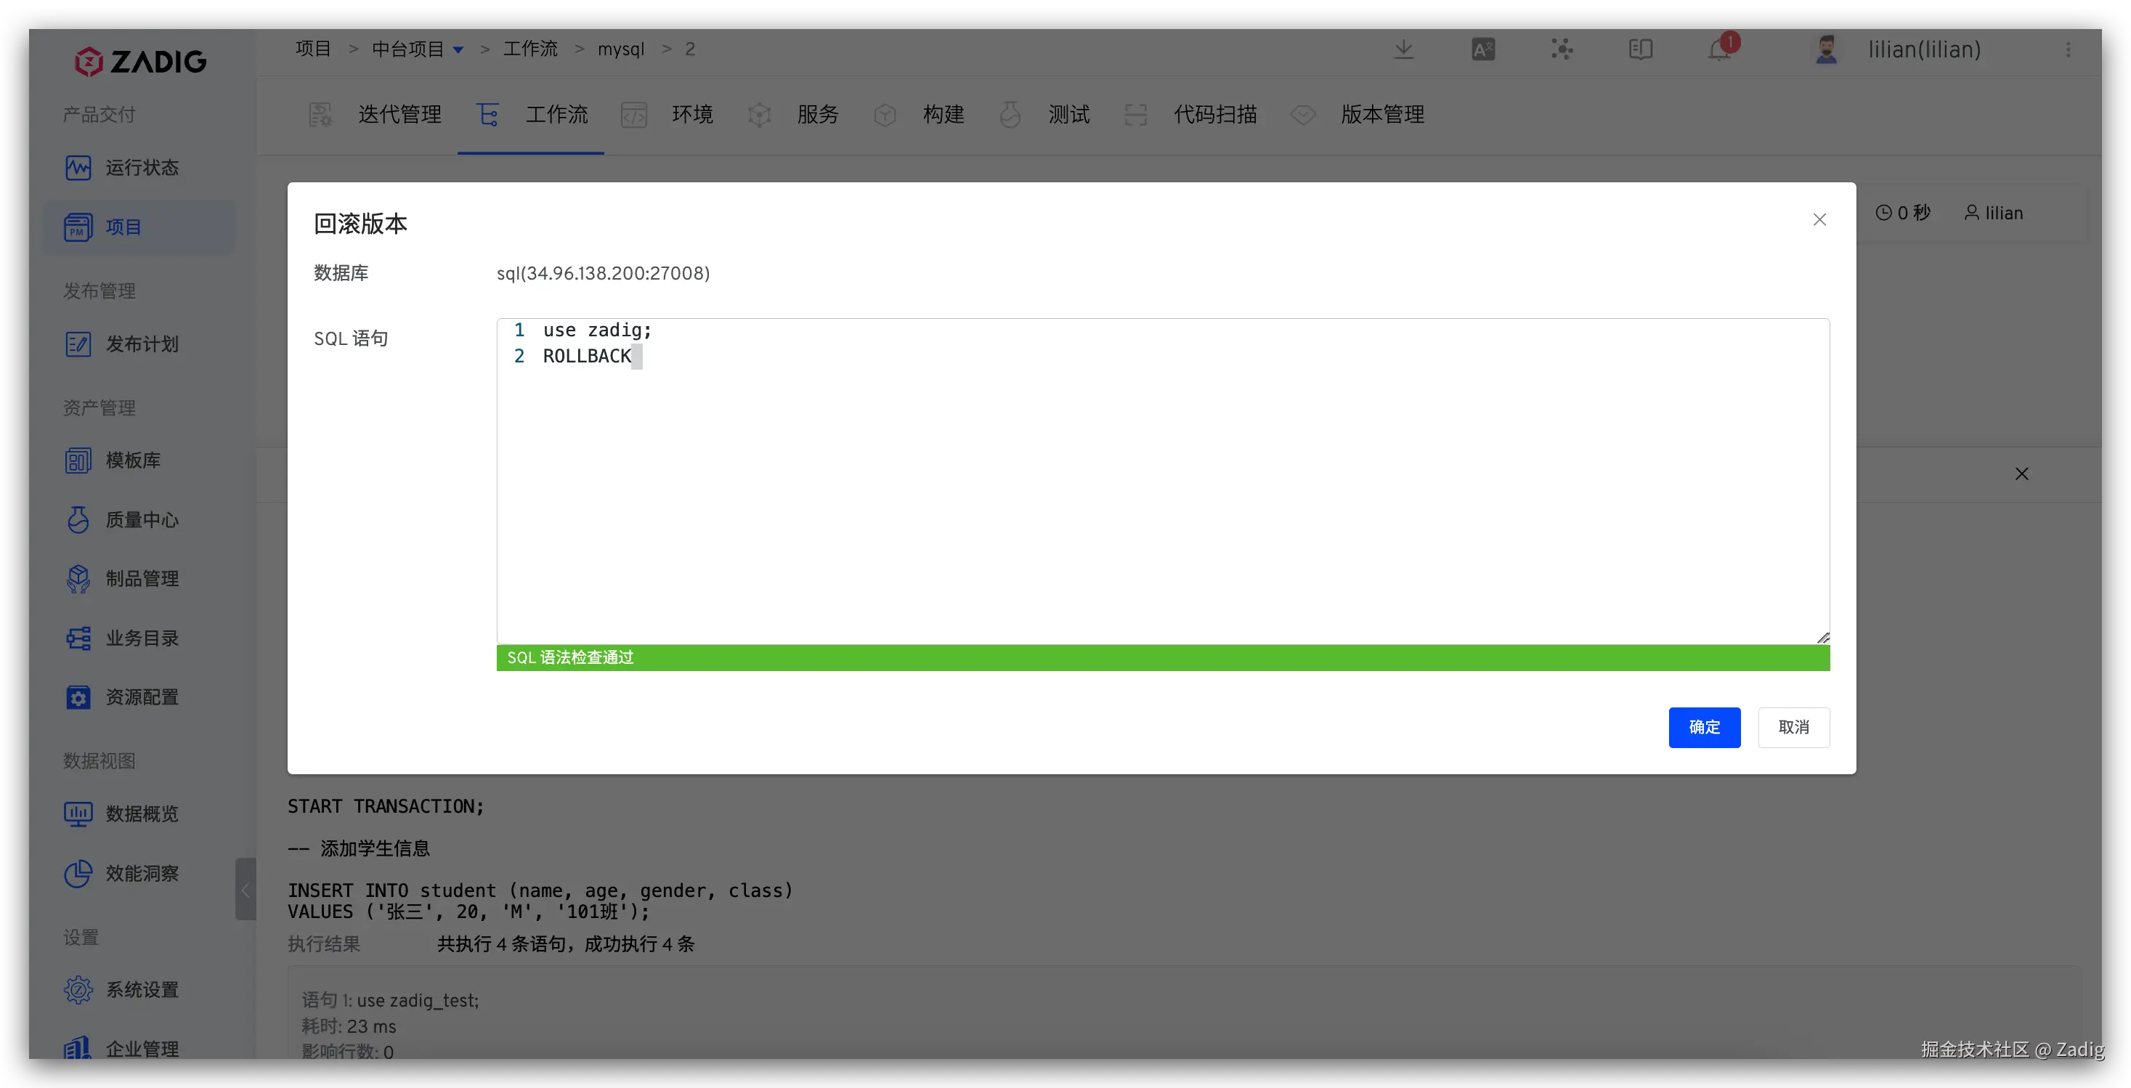Click the download icon in top bar
This screenshot has width=2131, height=1088.
(1403, 49)
